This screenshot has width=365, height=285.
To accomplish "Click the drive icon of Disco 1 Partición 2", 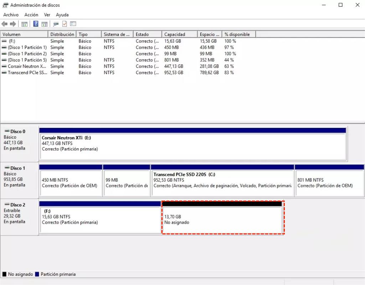I will [4, 53].
